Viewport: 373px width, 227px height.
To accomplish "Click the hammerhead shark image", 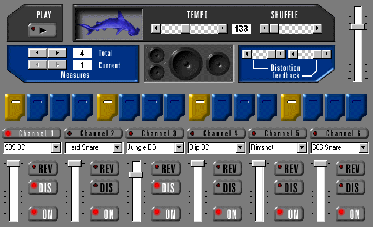I will (x=109, y=24).
